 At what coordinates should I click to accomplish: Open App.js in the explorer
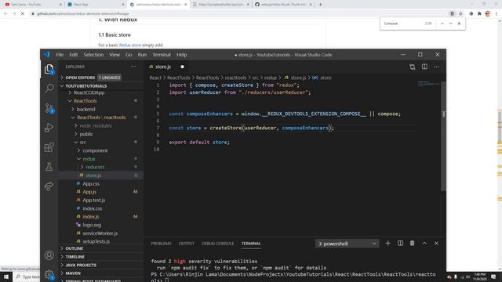pyautogui.click(x=89, y=192)
